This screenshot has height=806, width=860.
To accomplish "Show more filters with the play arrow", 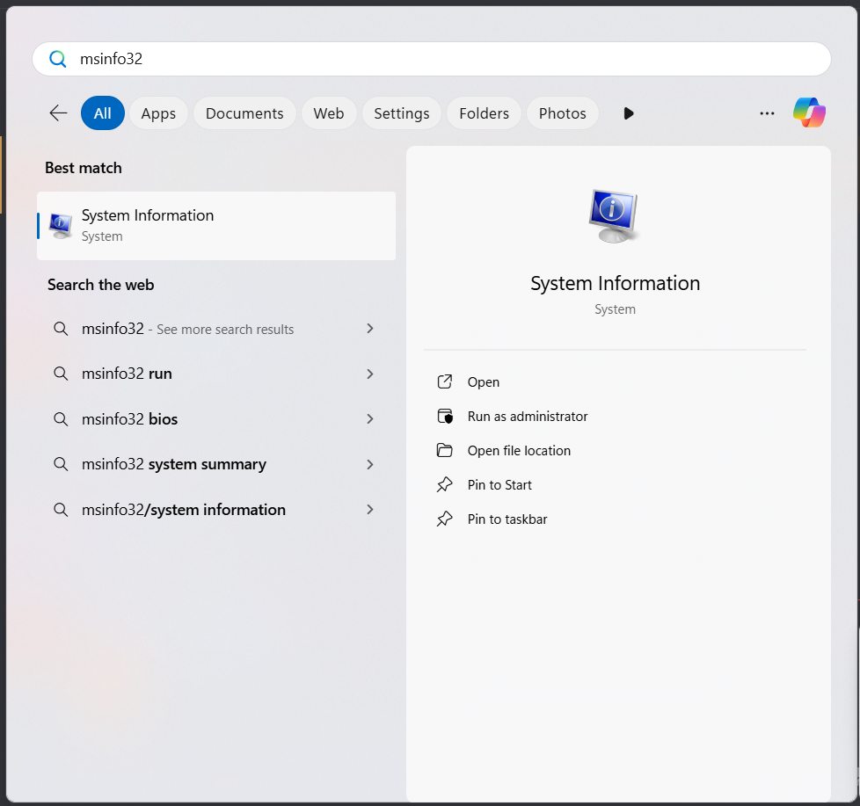I will click(629, 113).
